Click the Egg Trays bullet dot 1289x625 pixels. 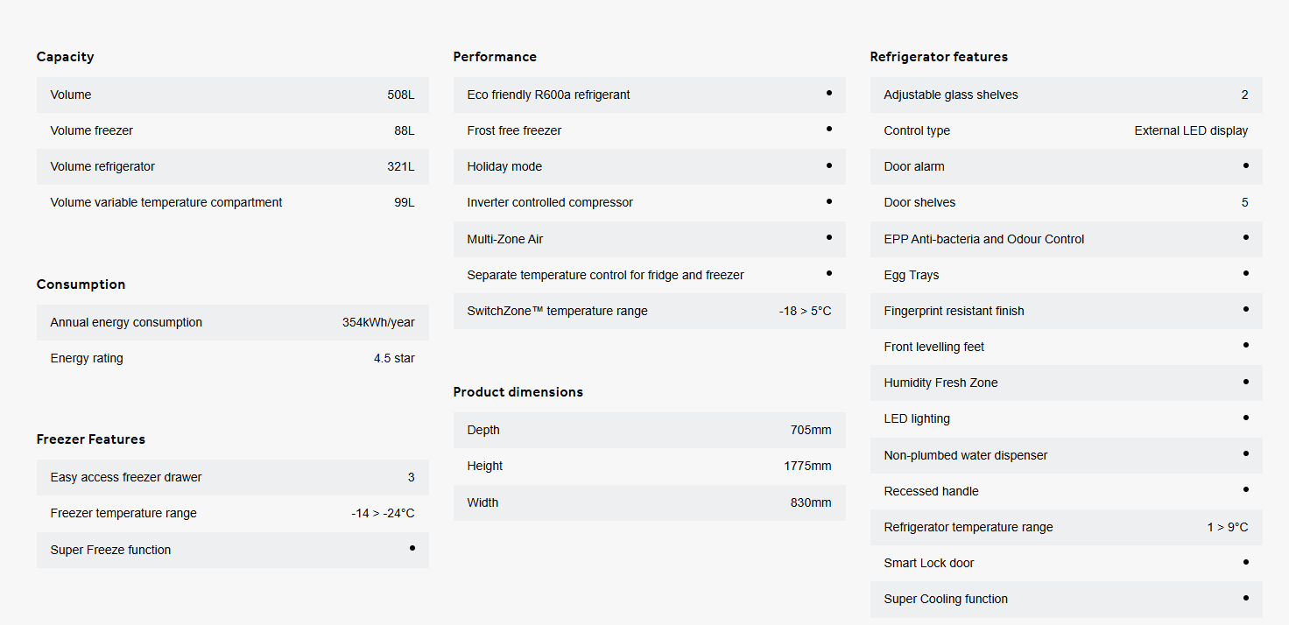(x=1245, y=273)
